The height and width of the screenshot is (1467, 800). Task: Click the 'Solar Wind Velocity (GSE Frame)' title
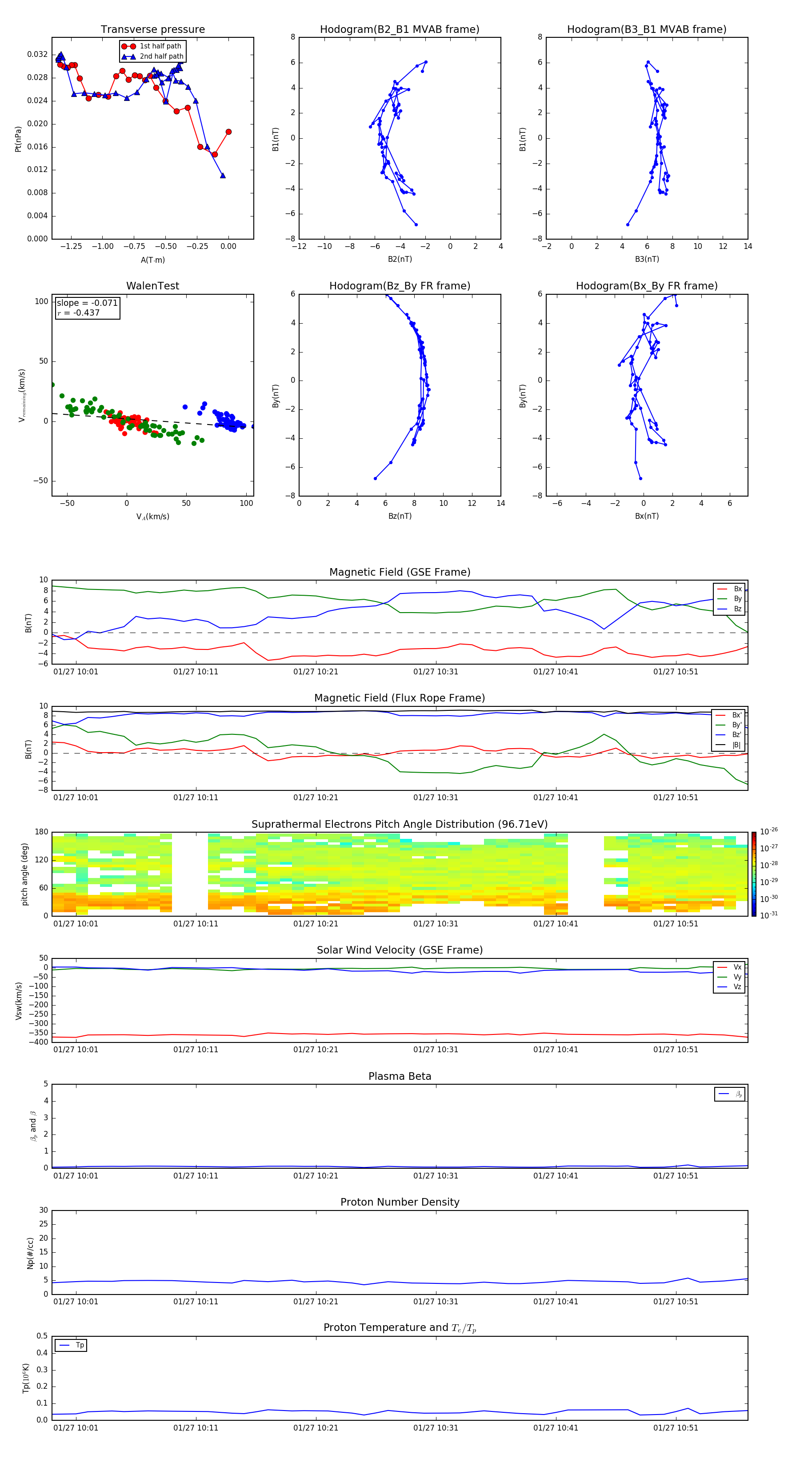400,950
